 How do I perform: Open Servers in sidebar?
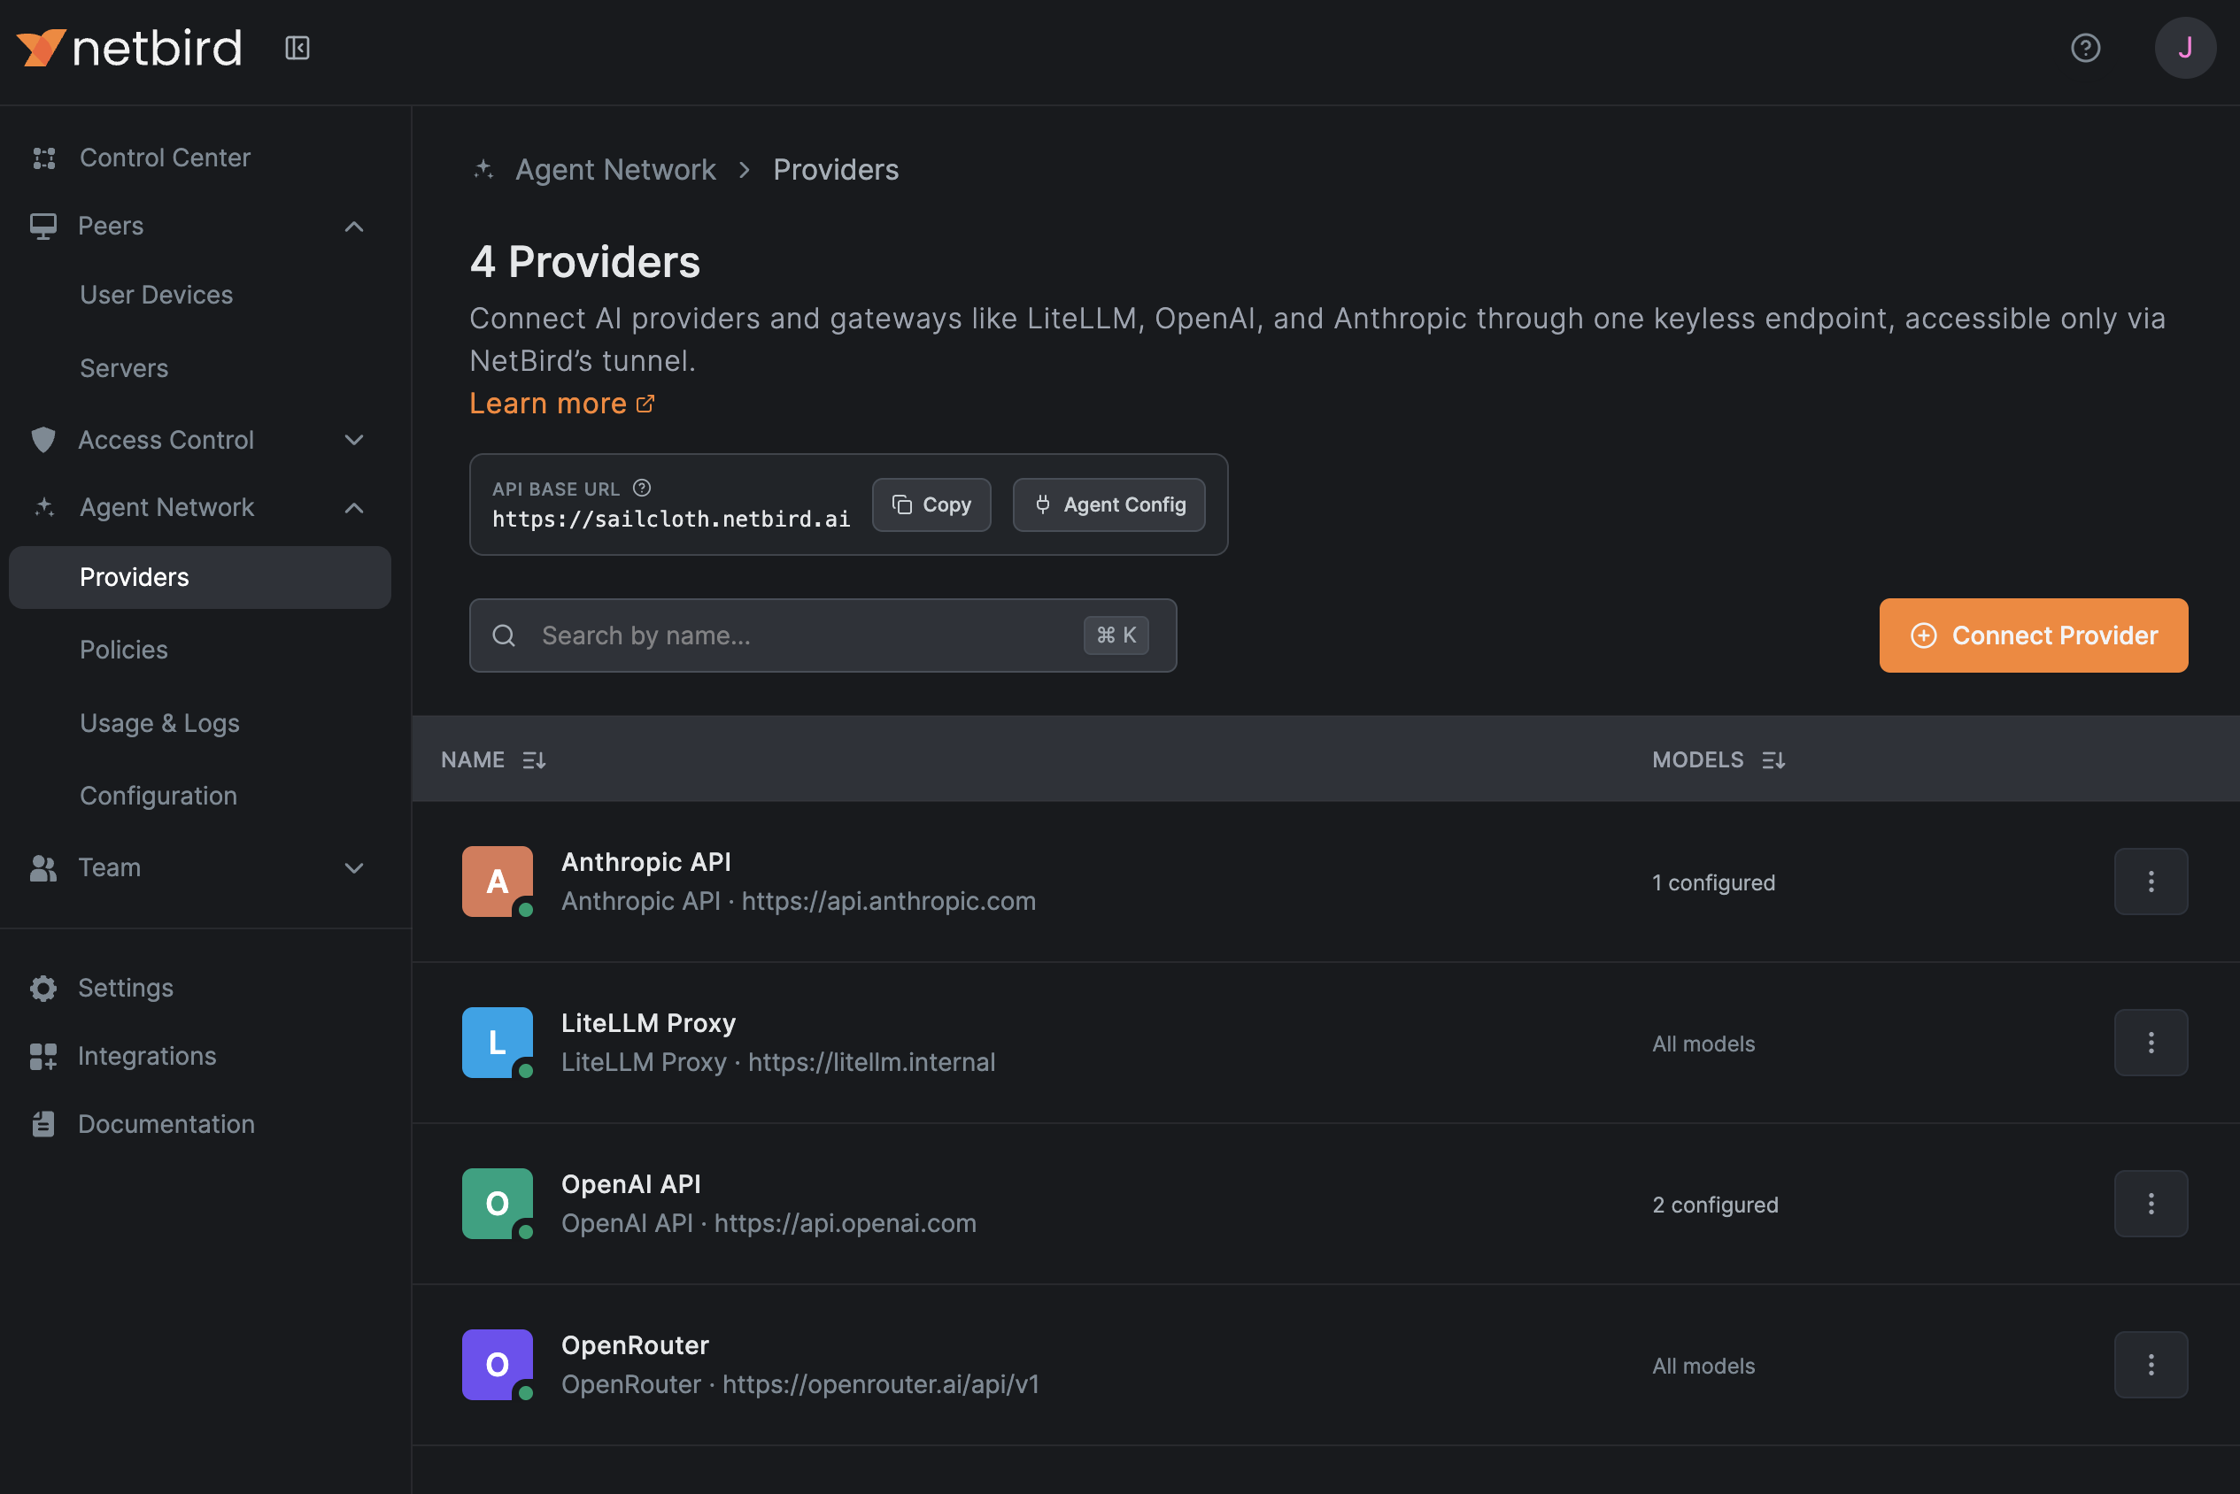point(124,368)
